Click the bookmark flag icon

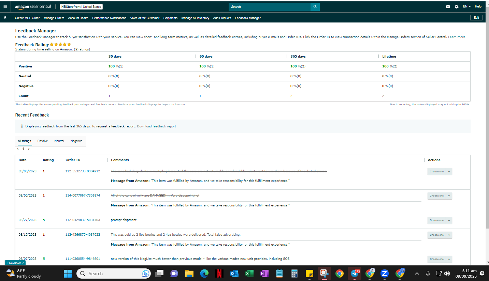coord(5,18)
